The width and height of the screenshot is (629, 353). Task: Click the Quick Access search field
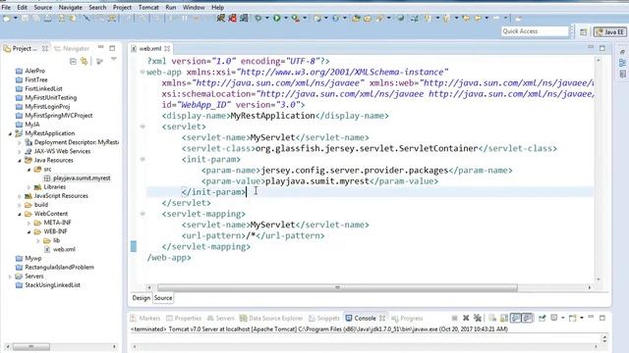coord(535,31)
